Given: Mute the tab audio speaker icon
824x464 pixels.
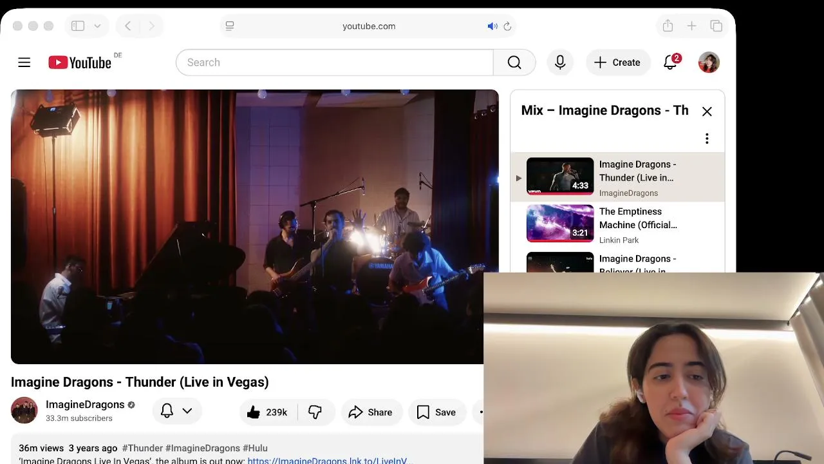Looking at the screenshot, I should click(x=492, y=26).
